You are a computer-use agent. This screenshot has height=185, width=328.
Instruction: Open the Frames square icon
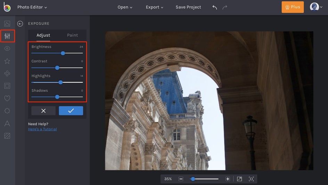(7, 86)
